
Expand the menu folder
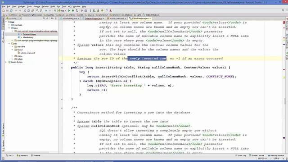(x=12, y=56)
